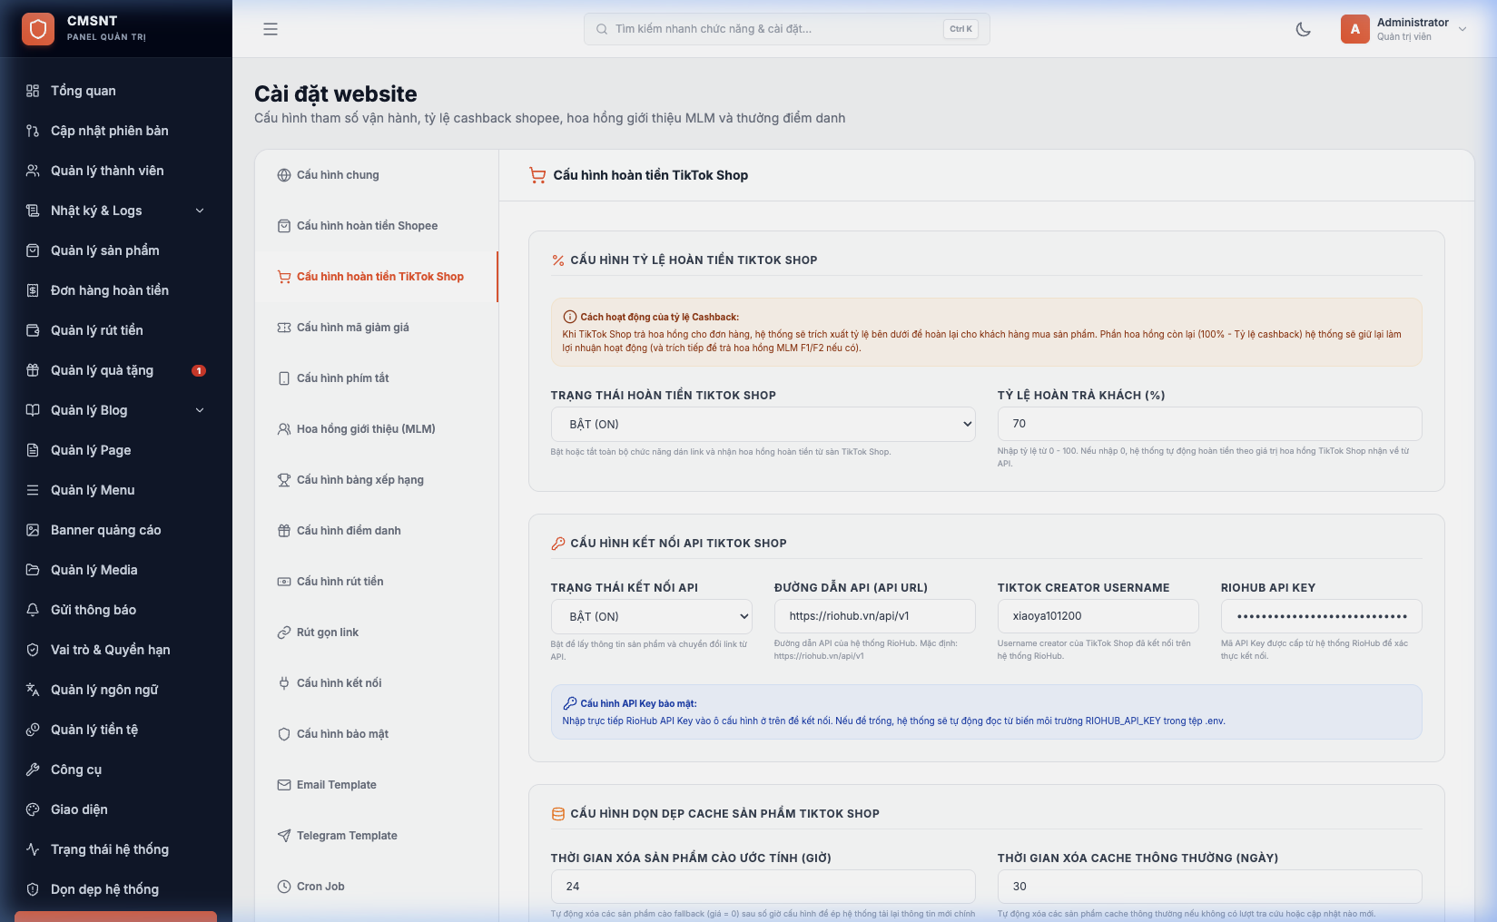This screenshot has width=1497, height=922.
Task: Expand the Quản lý Blog submenu
Action: point(200,410)
